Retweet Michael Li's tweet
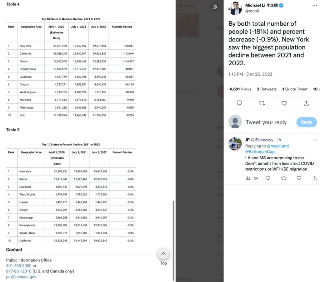Image resolution: width=320 pixels, height=282 pixels. [262, 103]
